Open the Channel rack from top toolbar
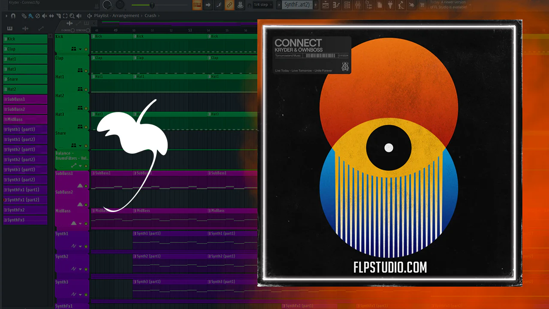549x309 pixels. [x=347, y=5]
